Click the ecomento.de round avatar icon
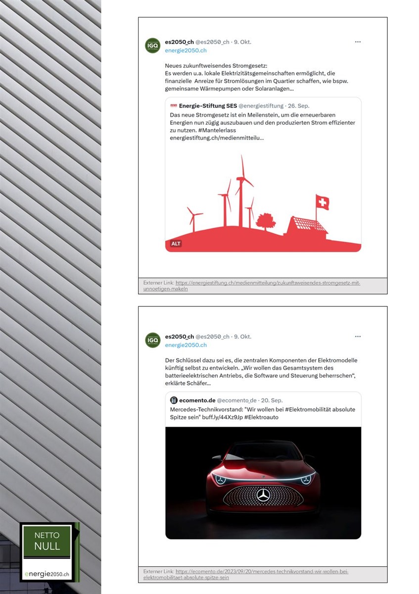 (174, 400)
